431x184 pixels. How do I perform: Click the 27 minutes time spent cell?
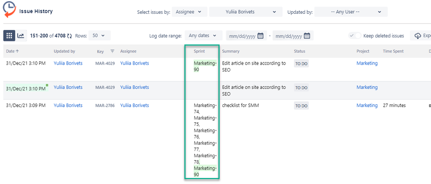[394, 106]
